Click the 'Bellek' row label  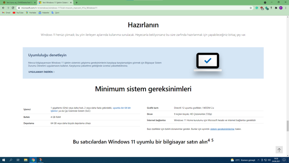pyautogui.click(x=27, y=117)
